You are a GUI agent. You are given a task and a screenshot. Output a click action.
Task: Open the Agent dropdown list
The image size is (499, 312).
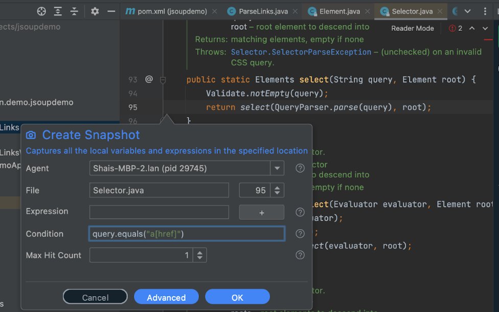coord(277,168)
